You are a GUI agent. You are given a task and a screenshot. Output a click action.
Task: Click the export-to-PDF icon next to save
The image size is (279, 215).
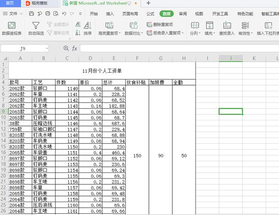coord(40,13)
